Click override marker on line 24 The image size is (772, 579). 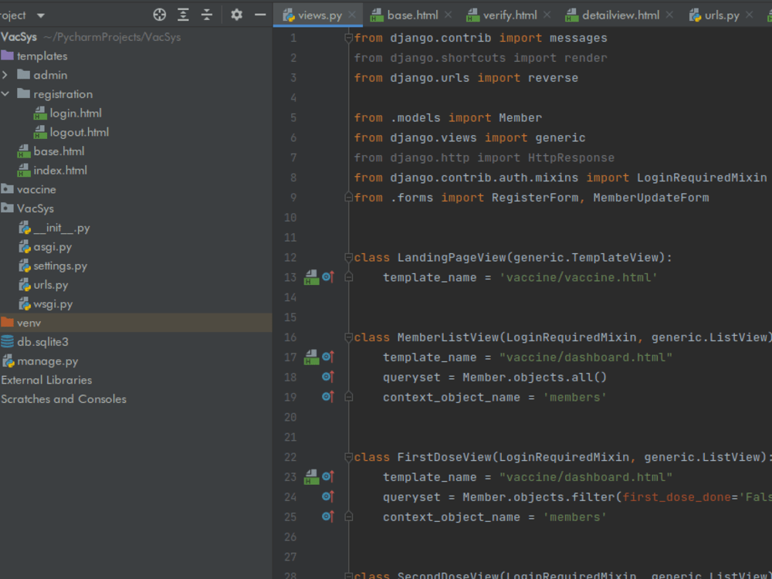(x=328, y=496)
